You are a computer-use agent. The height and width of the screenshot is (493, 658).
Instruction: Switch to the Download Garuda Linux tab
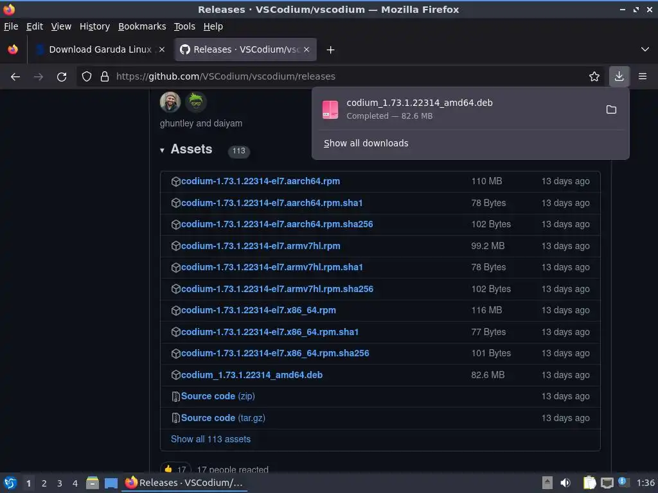click(x=99, y=49)
